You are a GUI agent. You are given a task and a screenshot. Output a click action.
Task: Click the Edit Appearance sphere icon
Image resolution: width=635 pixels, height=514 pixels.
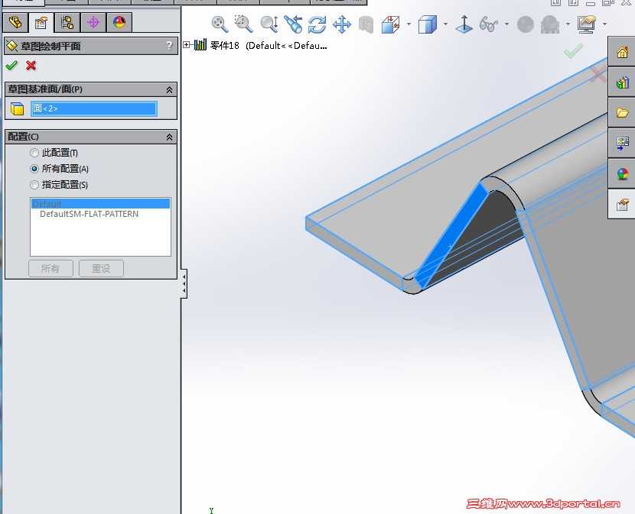(526, 24)
